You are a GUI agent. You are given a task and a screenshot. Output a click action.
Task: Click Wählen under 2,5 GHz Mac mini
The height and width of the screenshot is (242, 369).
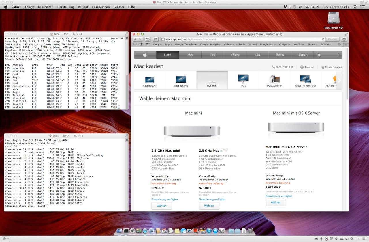coord(162,206)
